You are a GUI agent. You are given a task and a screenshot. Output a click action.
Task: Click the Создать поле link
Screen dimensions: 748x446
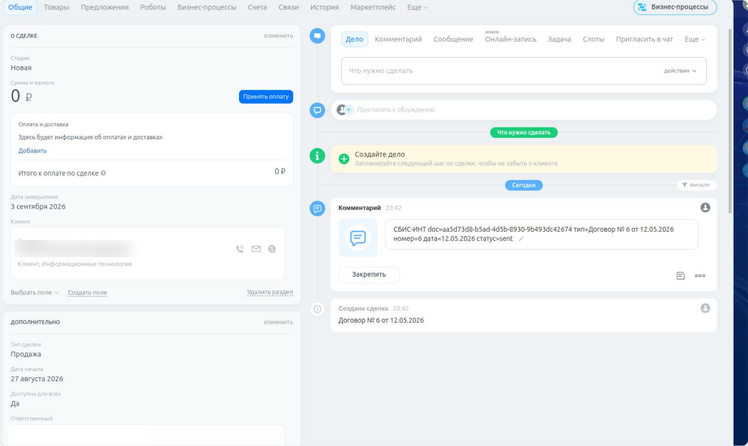[88, 292]
